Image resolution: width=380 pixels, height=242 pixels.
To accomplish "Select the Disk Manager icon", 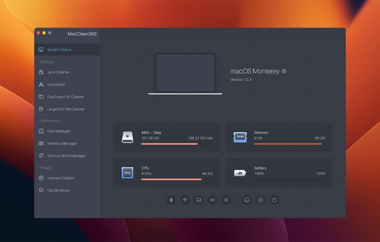I will [41, 131].
